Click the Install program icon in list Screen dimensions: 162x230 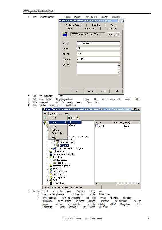(x=97, y=126)
